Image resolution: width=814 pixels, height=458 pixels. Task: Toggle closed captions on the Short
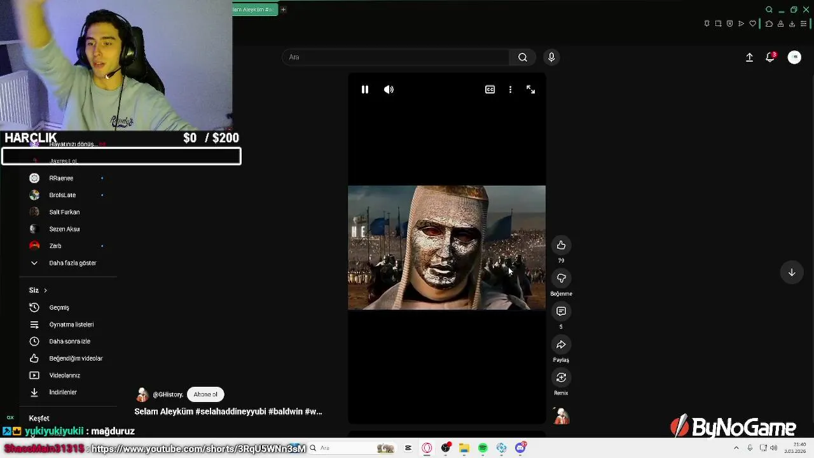coord(490,90)
